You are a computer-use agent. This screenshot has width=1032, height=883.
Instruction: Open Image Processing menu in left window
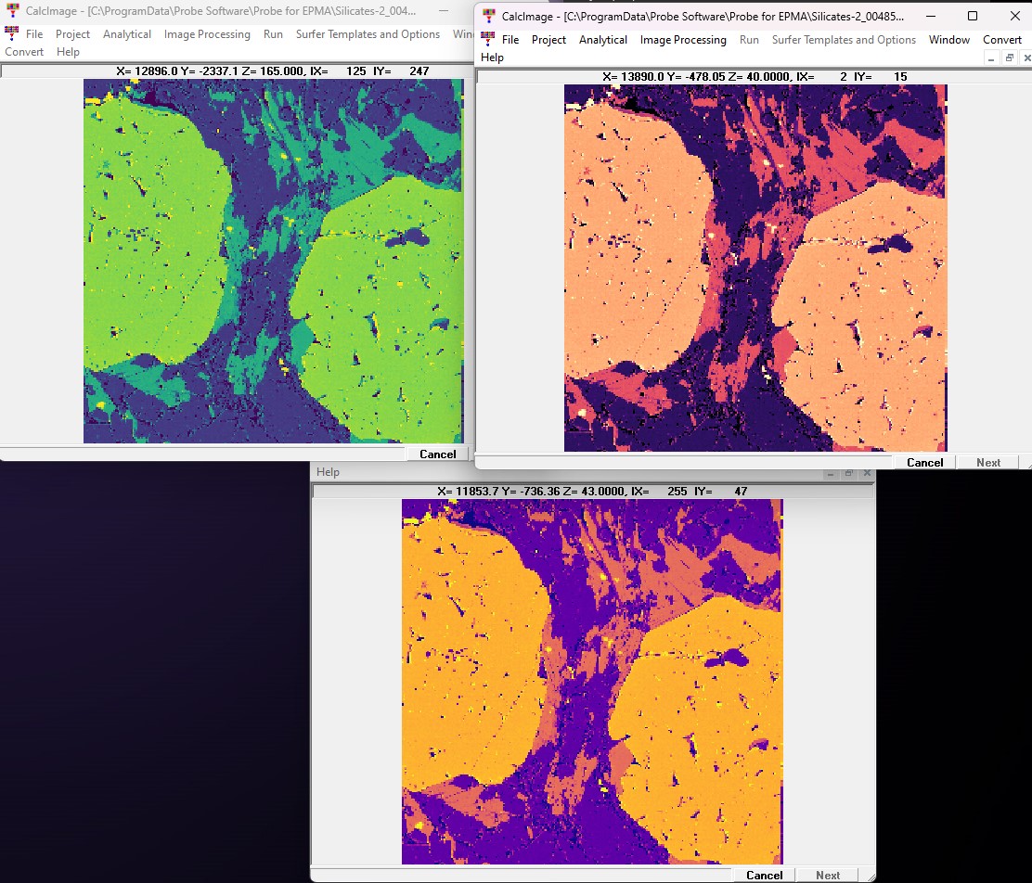(207, 34)
